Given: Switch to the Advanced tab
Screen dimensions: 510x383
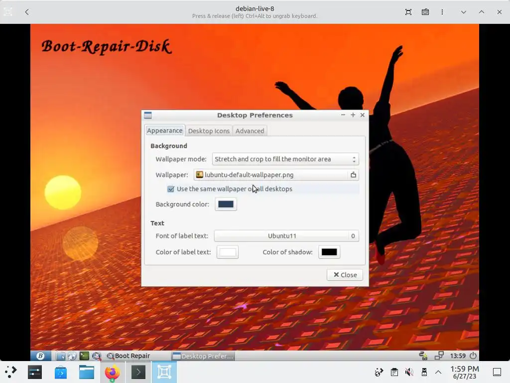Looking at the screenshot, I should click(250, 131).
